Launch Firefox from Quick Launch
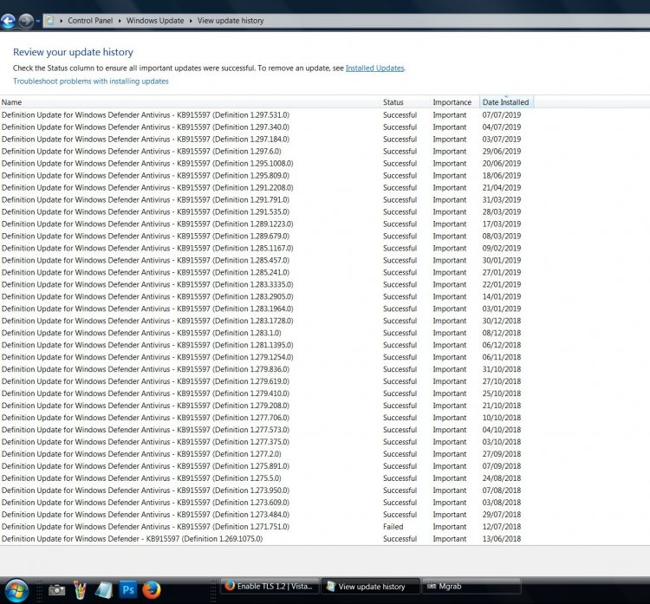The image size is (650, 604). coord(152,590)
